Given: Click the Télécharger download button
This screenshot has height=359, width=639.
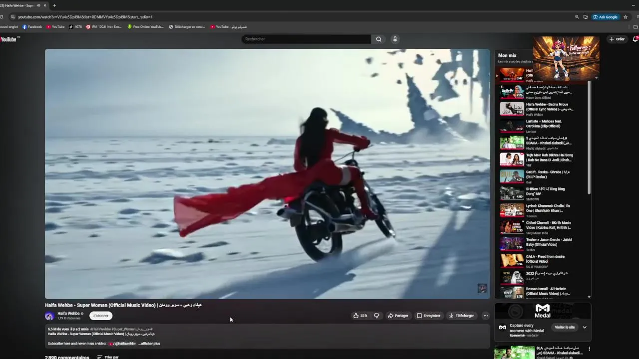Looking at the screenshot, I should coord(461,316).
